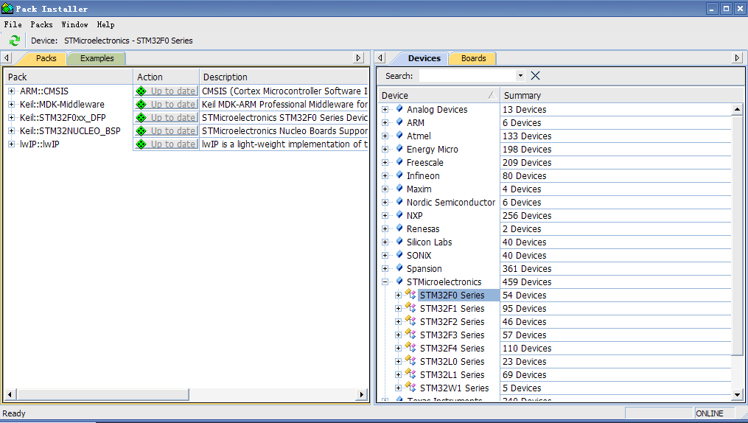
Task: Click the devices list scroll up arrow
Action: [737, 109]
